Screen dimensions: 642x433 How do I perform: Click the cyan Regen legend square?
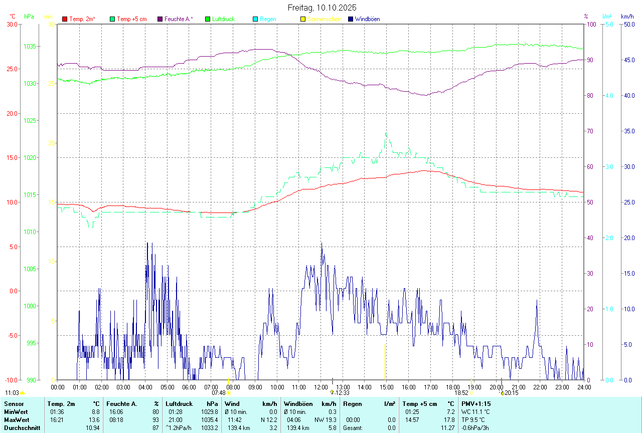click(255, 19)
